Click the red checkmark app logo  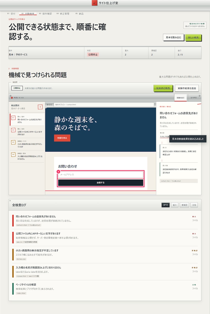pos(95,3)
